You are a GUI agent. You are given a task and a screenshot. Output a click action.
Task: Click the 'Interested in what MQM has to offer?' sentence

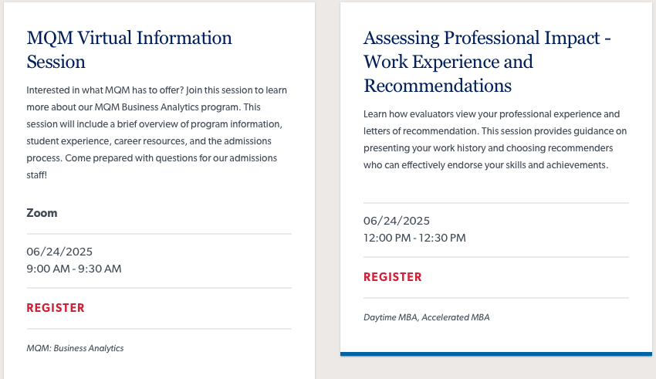click(106, 90)
